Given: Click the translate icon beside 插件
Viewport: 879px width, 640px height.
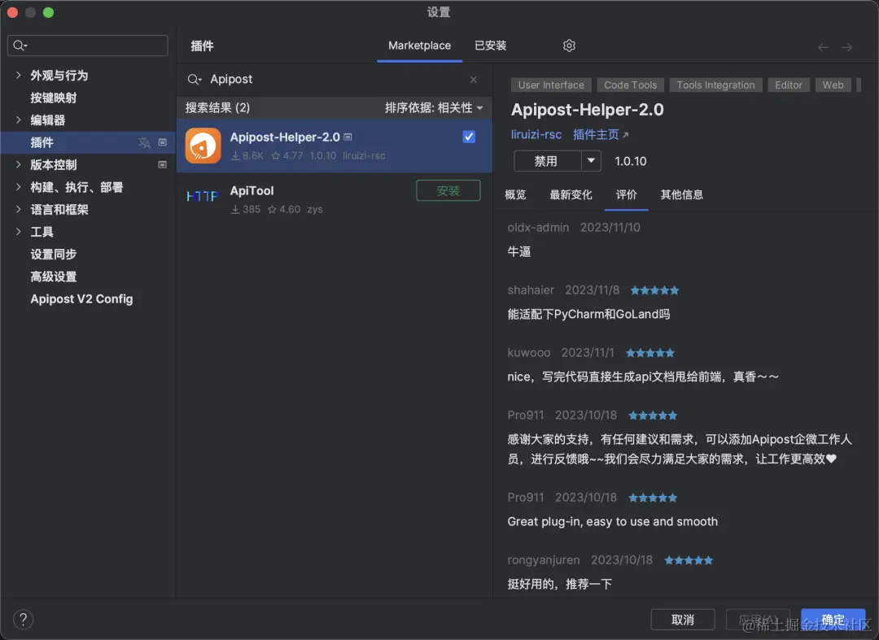Looking at the screenshot, I should tap(145, 143).
